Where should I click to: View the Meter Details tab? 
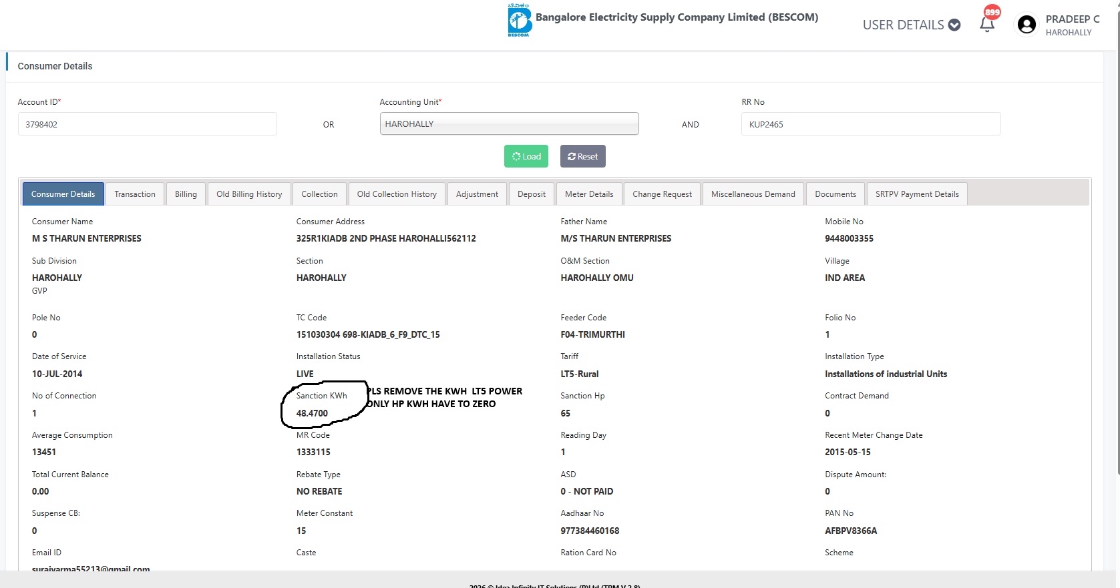tap(589, 194)
